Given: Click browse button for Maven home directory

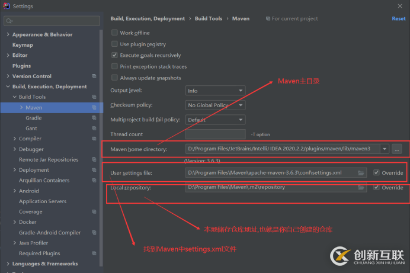Looking at the screenshot, I should (396, 149).
